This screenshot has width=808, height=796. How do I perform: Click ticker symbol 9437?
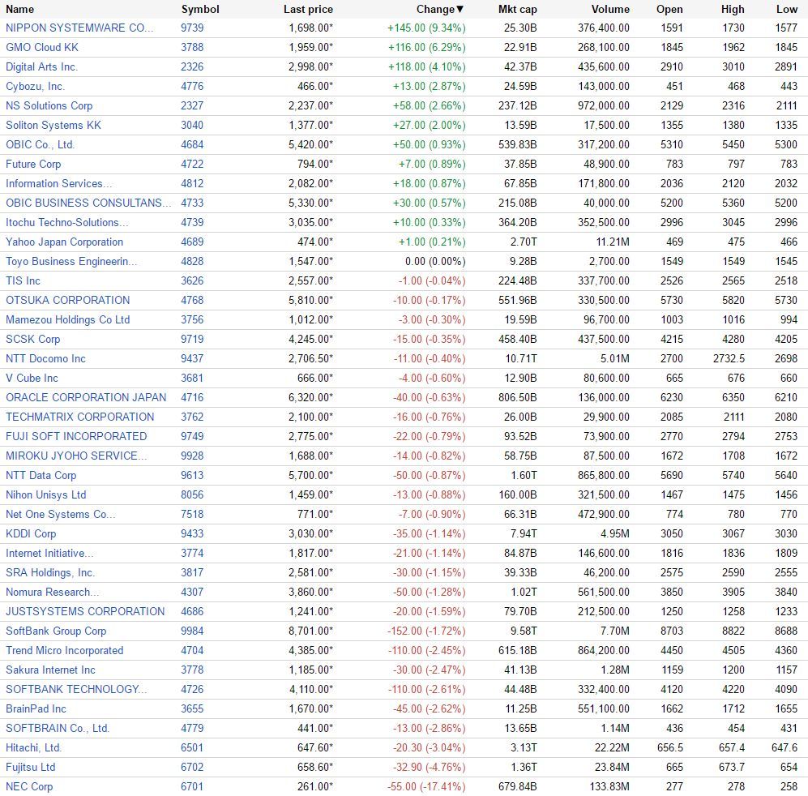(192, 359)
